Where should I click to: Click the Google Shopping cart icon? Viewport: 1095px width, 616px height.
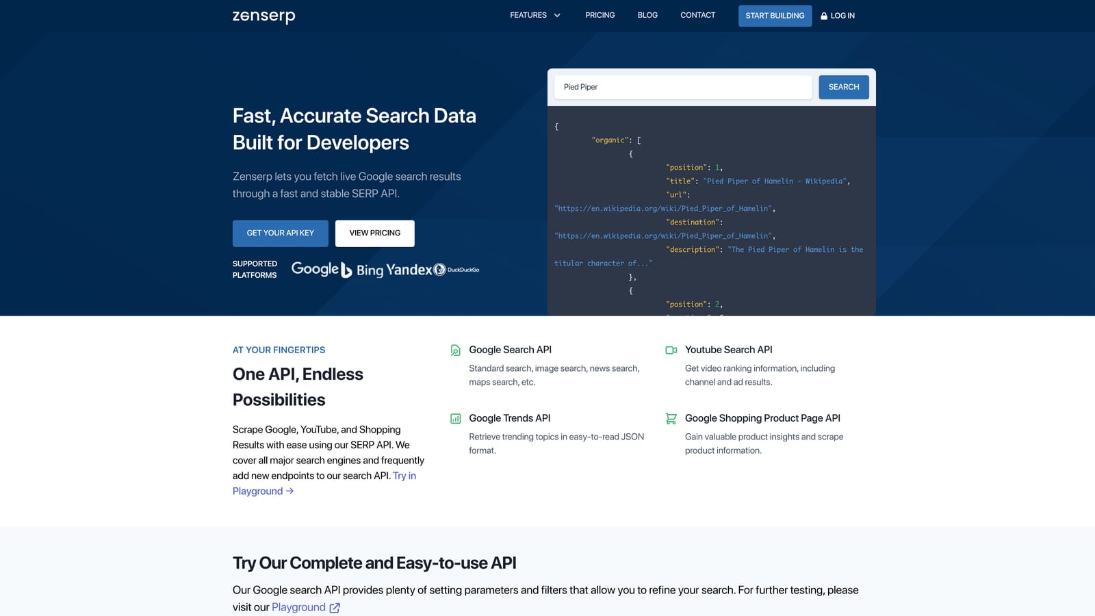click(671, 419)
